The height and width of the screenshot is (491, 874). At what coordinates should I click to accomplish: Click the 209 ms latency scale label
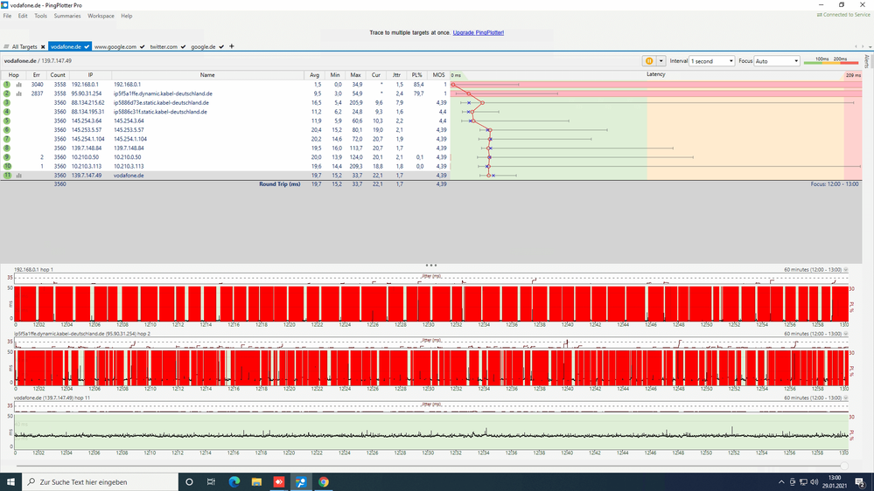tap(853, 75)
